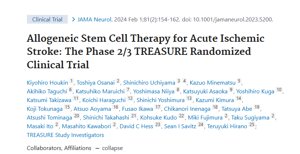This screenshot has height=154, width=300.
Task: Click the Clinical Trial badge
Action: pyautogui.click(x=47, y=19)
